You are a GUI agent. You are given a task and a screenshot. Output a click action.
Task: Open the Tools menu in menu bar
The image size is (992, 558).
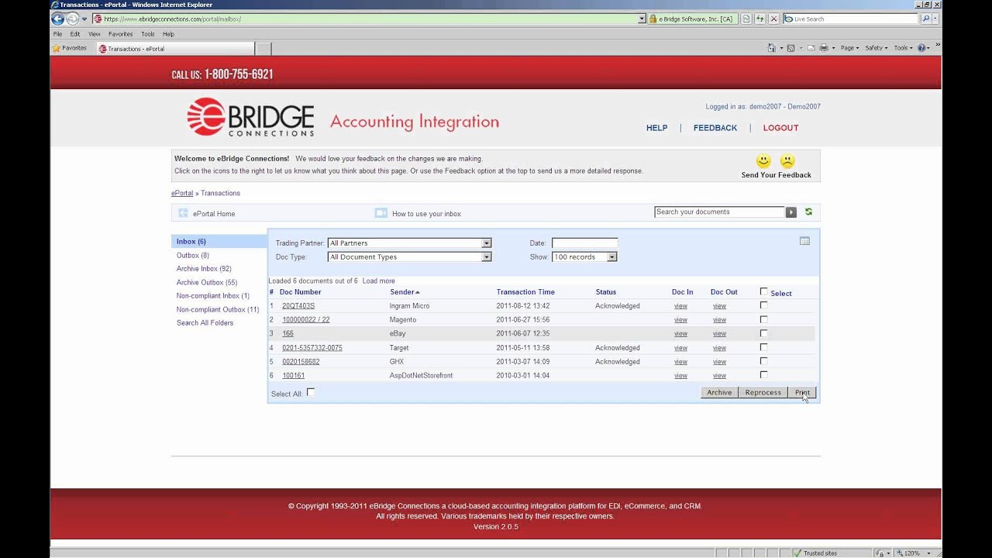point(148,34)
